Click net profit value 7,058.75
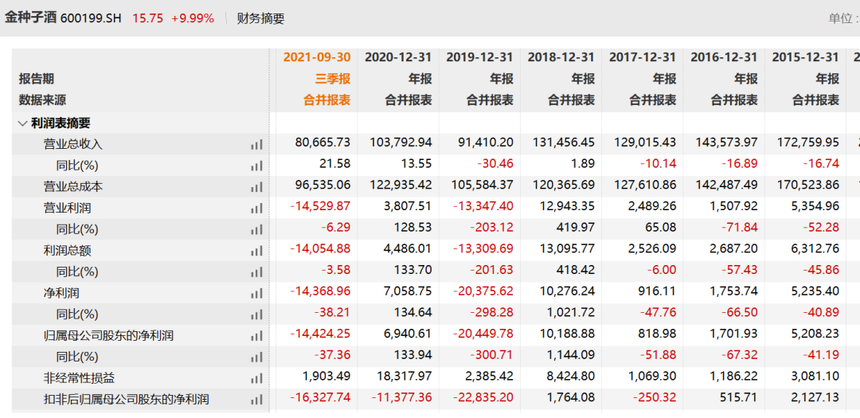The width and height of the screenshot is (860, 418). [406, 291]
